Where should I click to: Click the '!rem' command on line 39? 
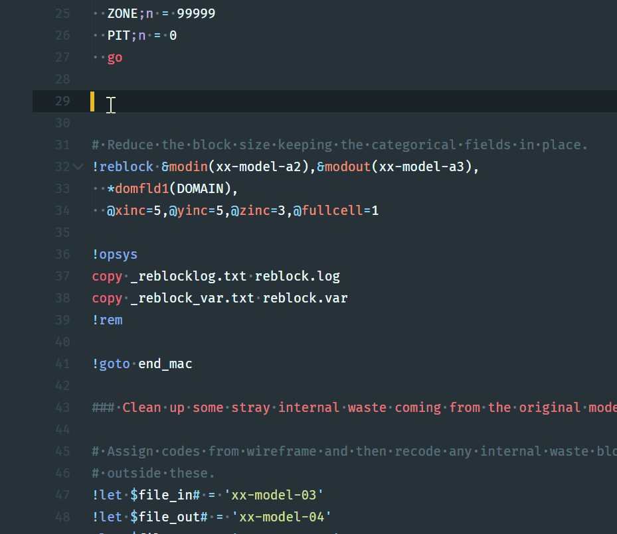click(107, 320)
